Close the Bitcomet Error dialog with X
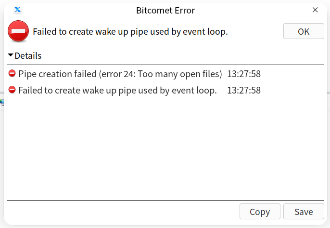This screenshot has height=228, width=330. (315, 10)
